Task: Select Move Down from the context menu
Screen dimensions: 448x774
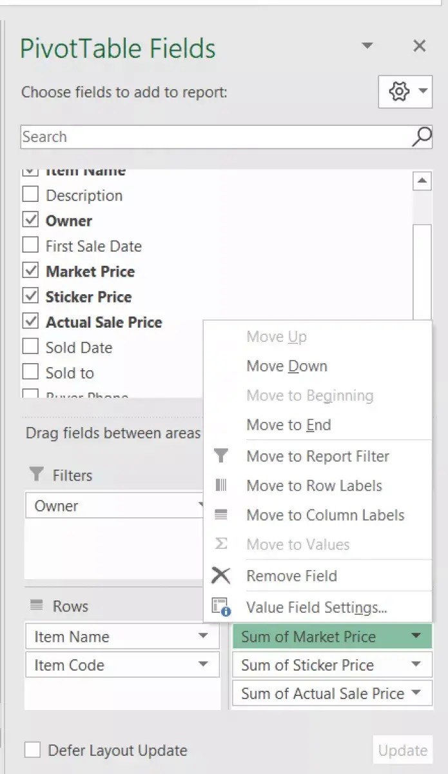Action: 286,366
